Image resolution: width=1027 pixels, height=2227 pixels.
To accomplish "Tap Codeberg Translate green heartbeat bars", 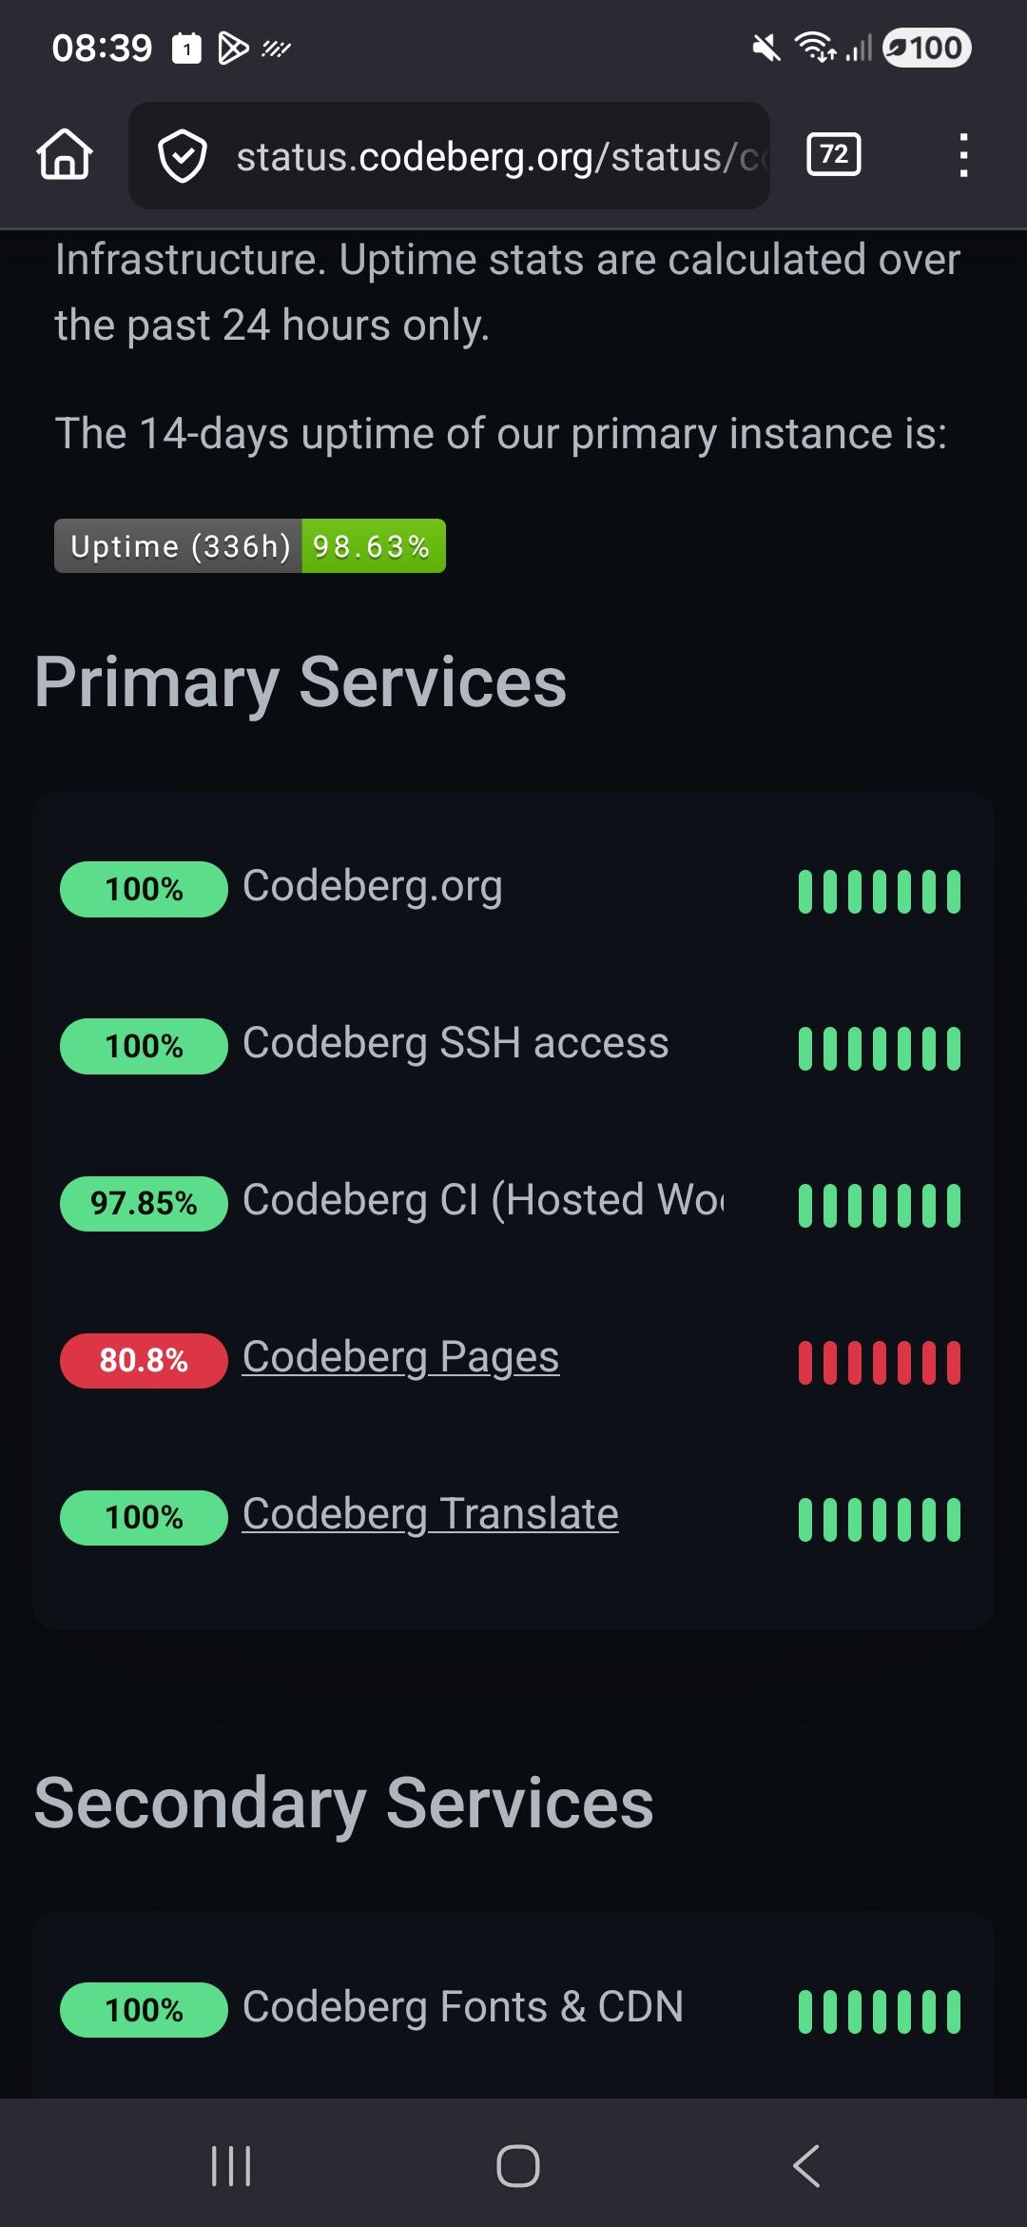I will 879,1519.
